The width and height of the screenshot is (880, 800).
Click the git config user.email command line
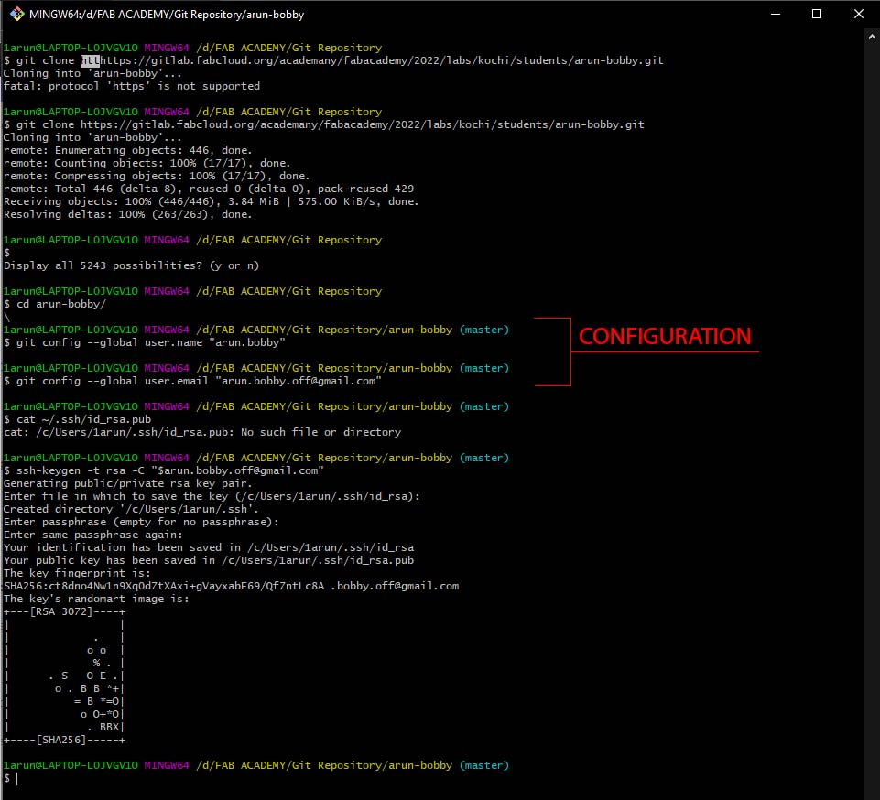pos(193,382)
